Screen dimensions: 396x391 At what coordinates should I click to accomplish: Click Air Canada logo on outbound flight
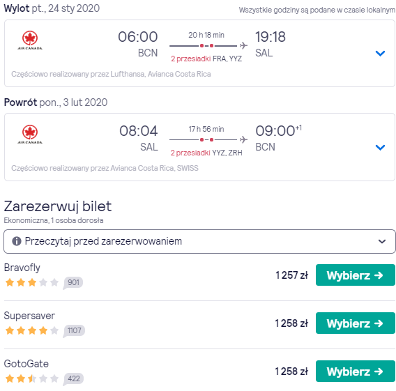[x=30, y=40]
